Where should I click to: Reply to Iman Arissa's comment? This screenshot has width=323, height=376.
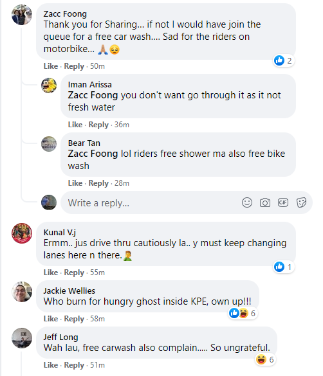pos(98,125)
